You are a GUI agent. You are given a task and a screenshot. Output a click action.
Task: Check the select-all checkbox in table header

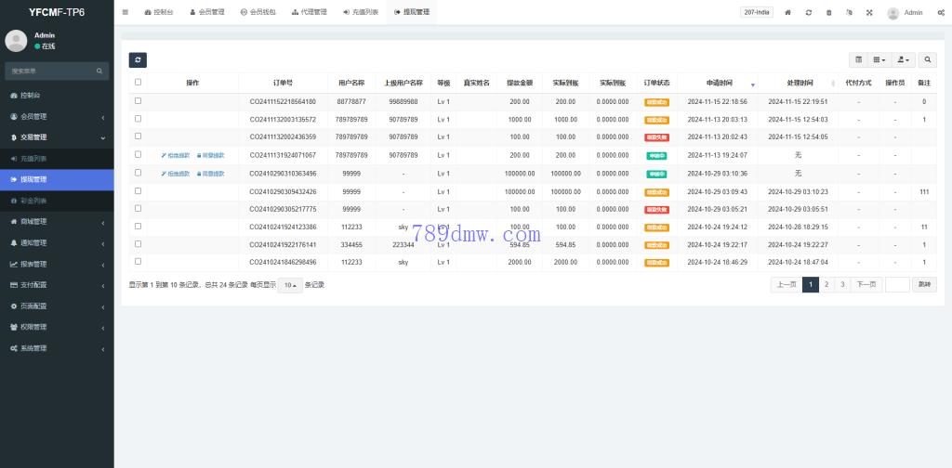[x=139, y=83]
